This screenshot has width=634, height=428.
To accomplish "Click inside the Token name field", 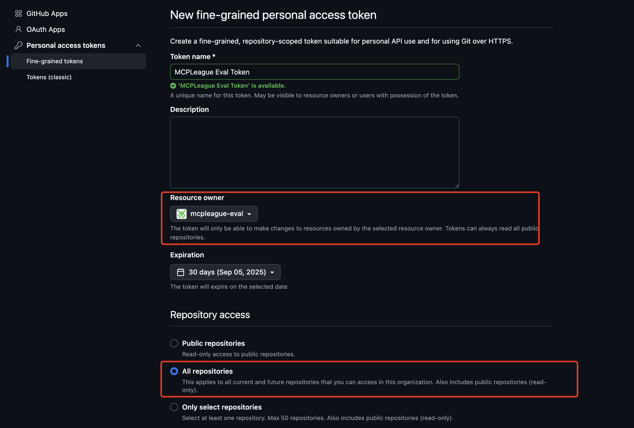I will tap(314, 71).
